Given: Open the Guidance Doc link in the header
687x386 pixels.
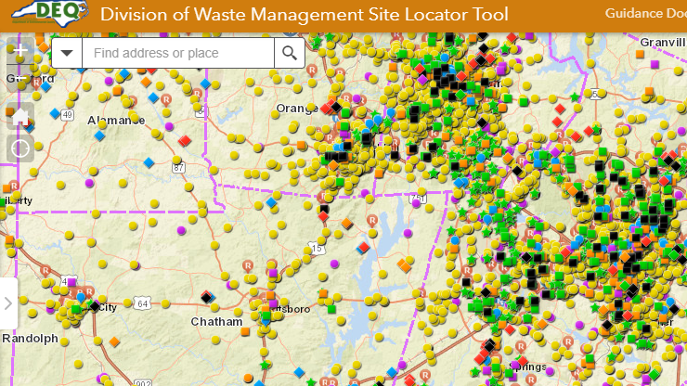Looking at the screenshot, I should point(646,14).
